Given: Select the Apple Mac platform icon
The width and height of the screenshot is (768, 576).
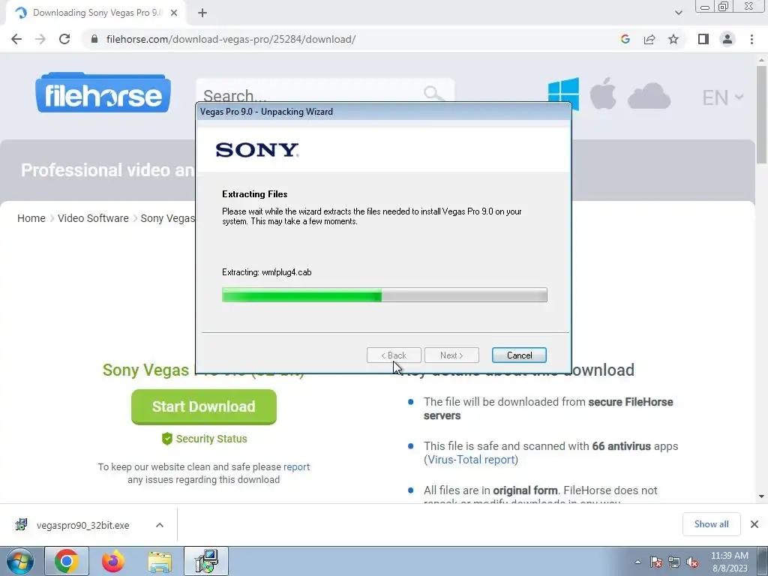Looking at the screenshot, I should pos(603,93).
